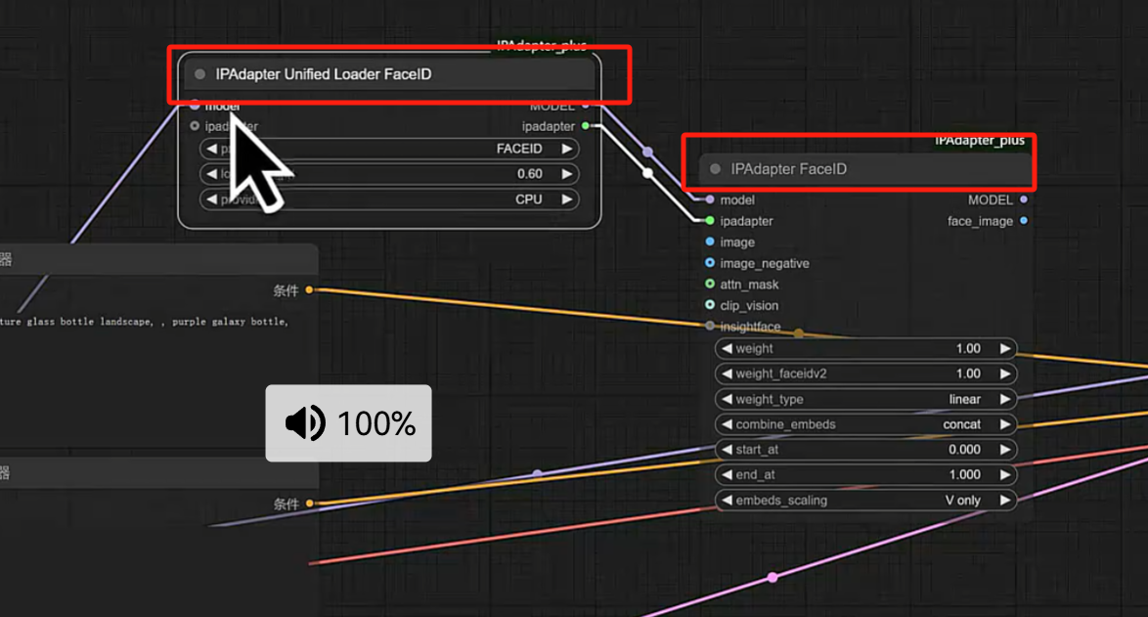Click the volume speaker icon

point(304,423)
